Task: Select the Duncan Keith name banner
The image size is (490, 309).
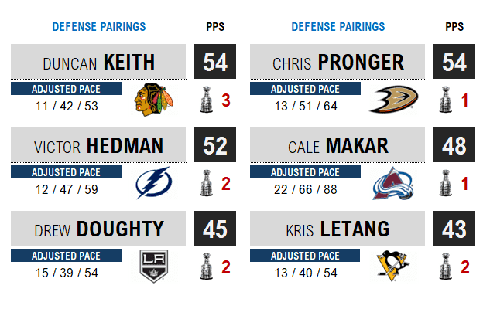Action: point(98,62)
